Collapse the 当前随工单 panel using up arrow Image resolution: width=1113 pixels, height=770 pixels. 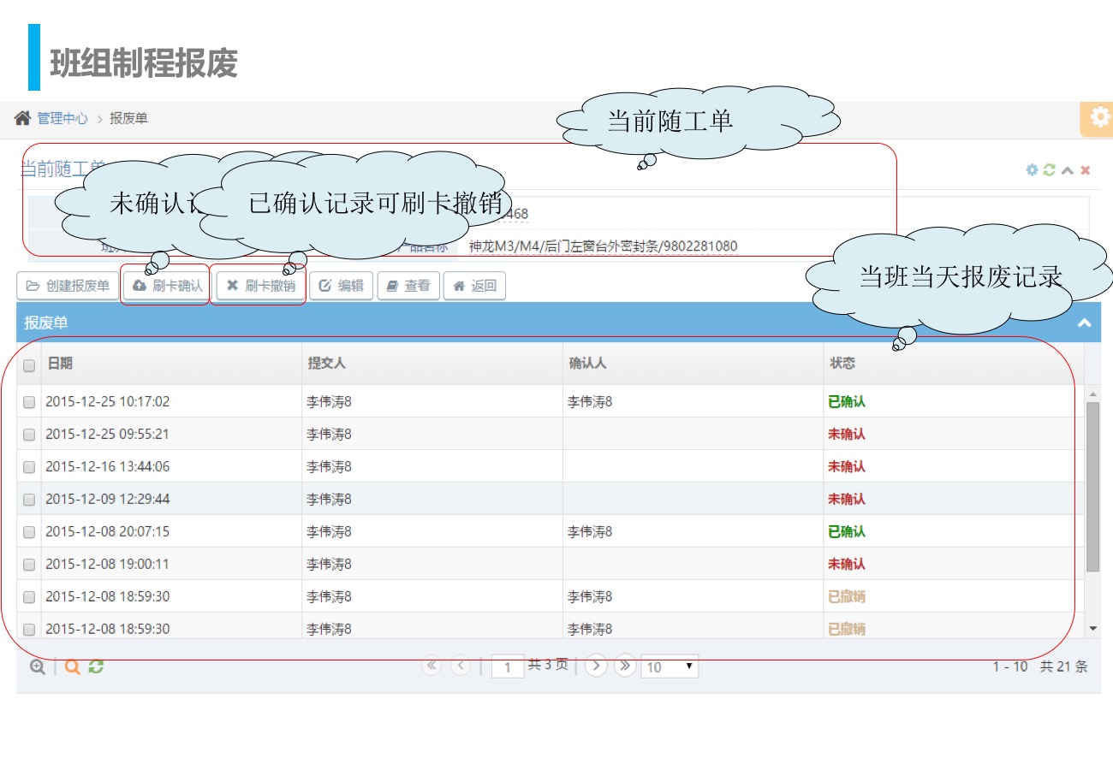tap(1068, 170)
